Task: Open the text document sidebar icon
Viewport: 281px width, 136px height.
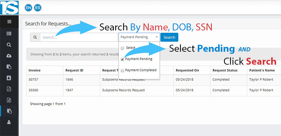Action: click(9, 100)
